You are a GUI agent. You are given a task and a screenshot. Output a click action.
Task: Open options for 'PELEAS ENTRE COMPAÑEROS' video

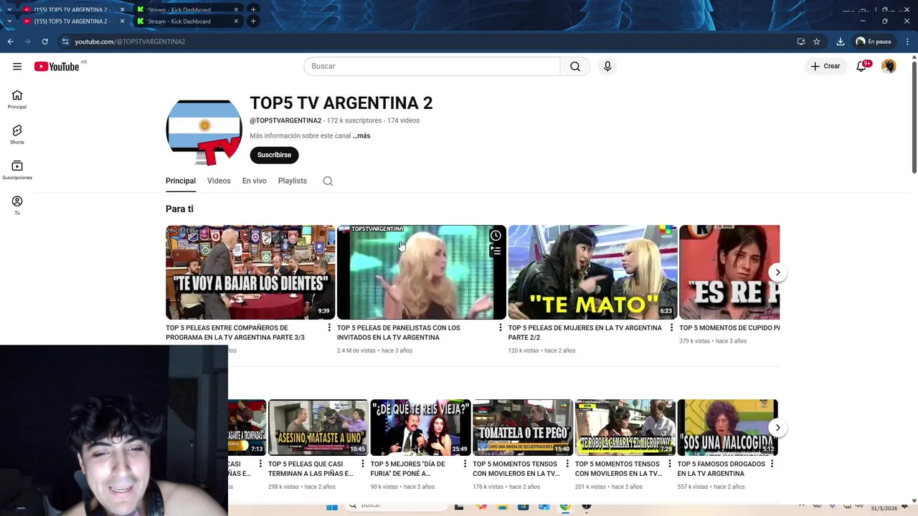329,328
